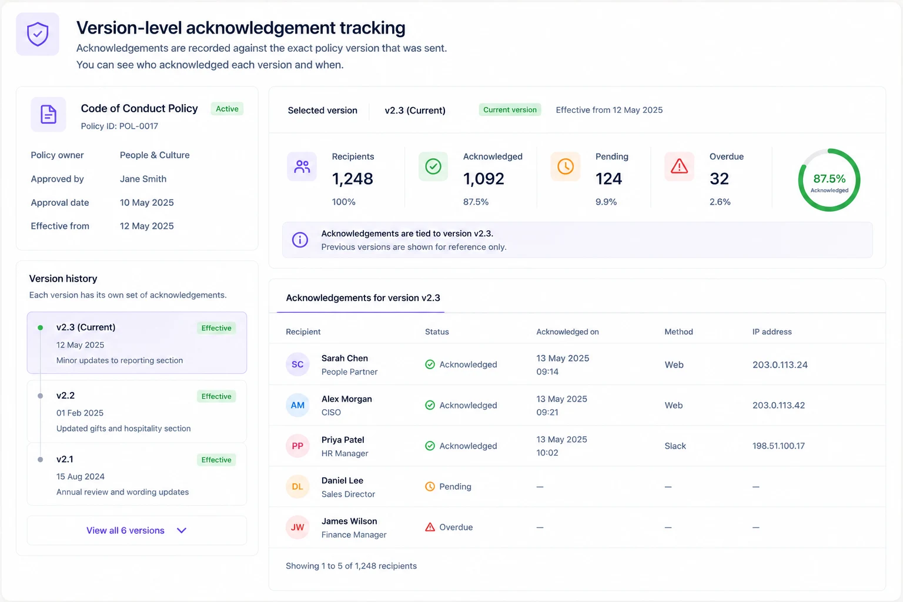Select version v2.1 in version history
This screenshot has height=602, width=903.
click(137, 475)
